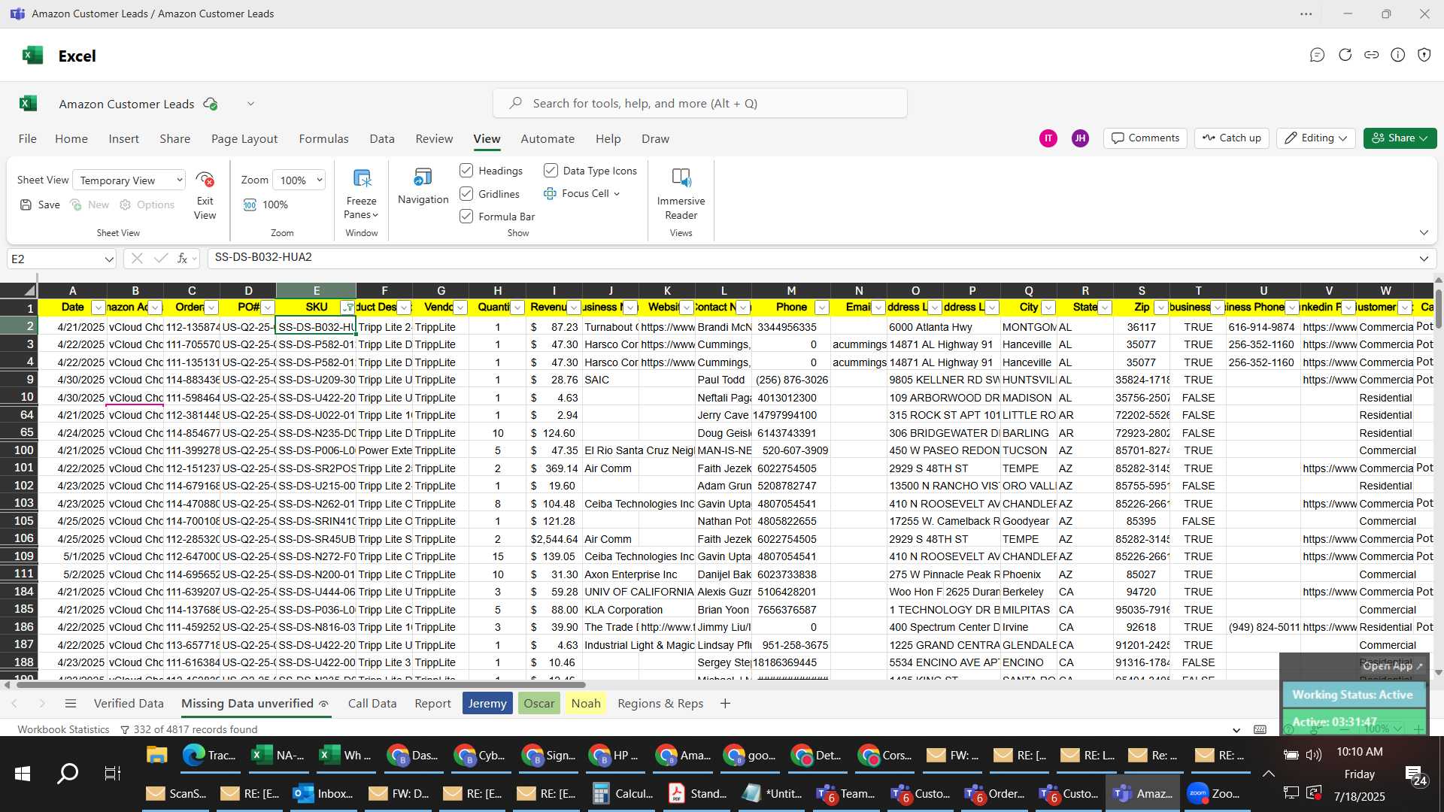Click the search tools and help box
The width and height of the screenshot is (1444, 812).
(x=699, y=104)
